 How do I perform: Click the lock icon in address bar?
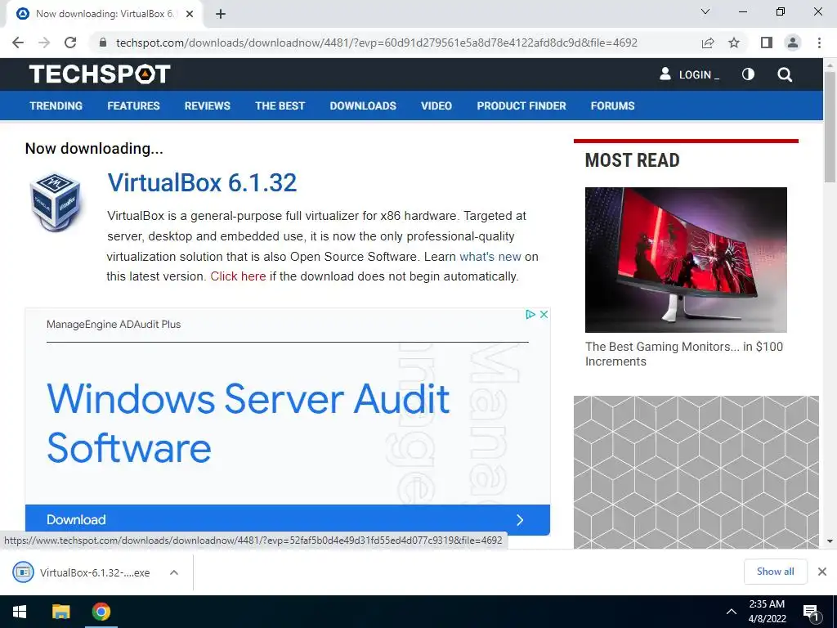(x=103, y=43)
